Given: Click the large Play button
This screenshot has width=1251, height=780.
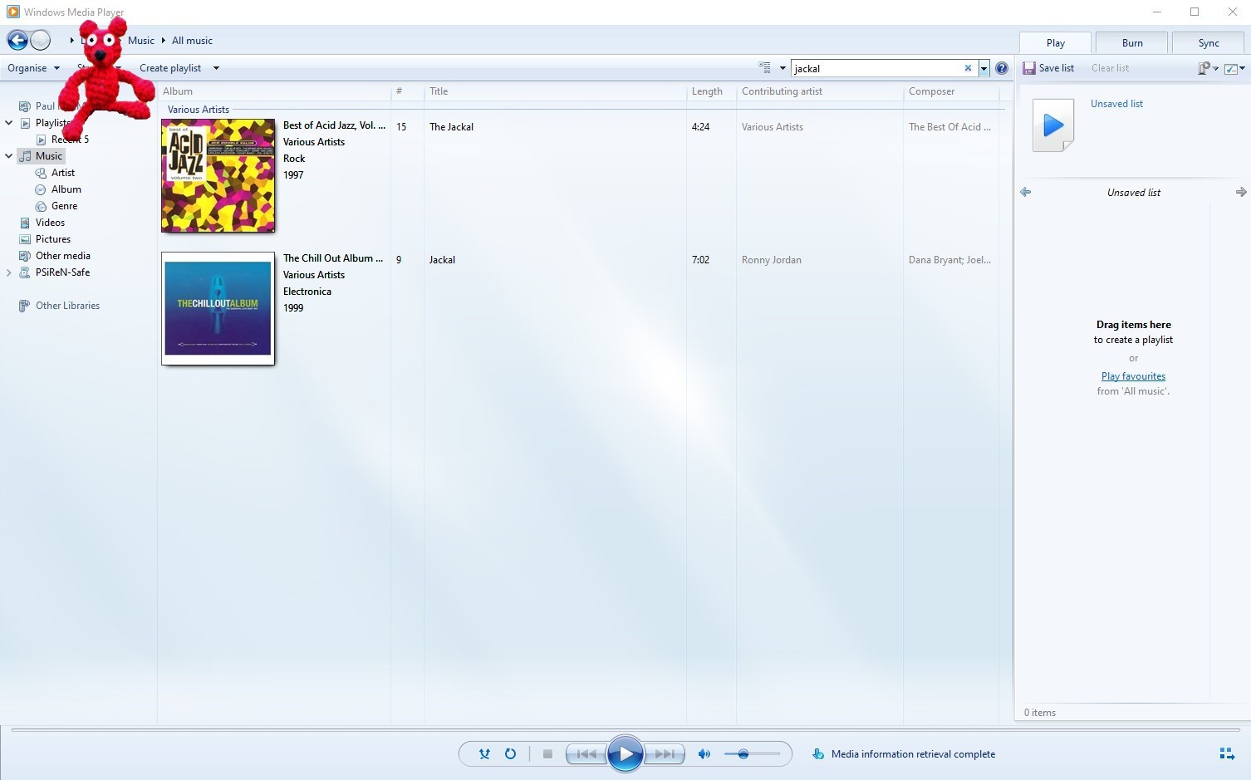Looking at the screenshot, I should 625,754.
